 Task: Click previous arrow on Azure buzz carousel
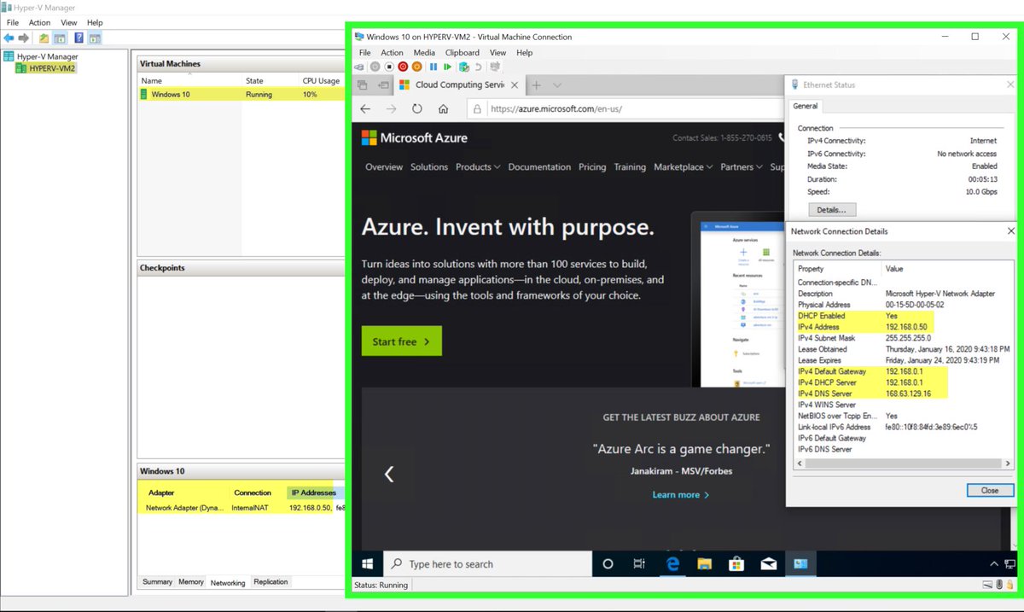pos(389,474)
